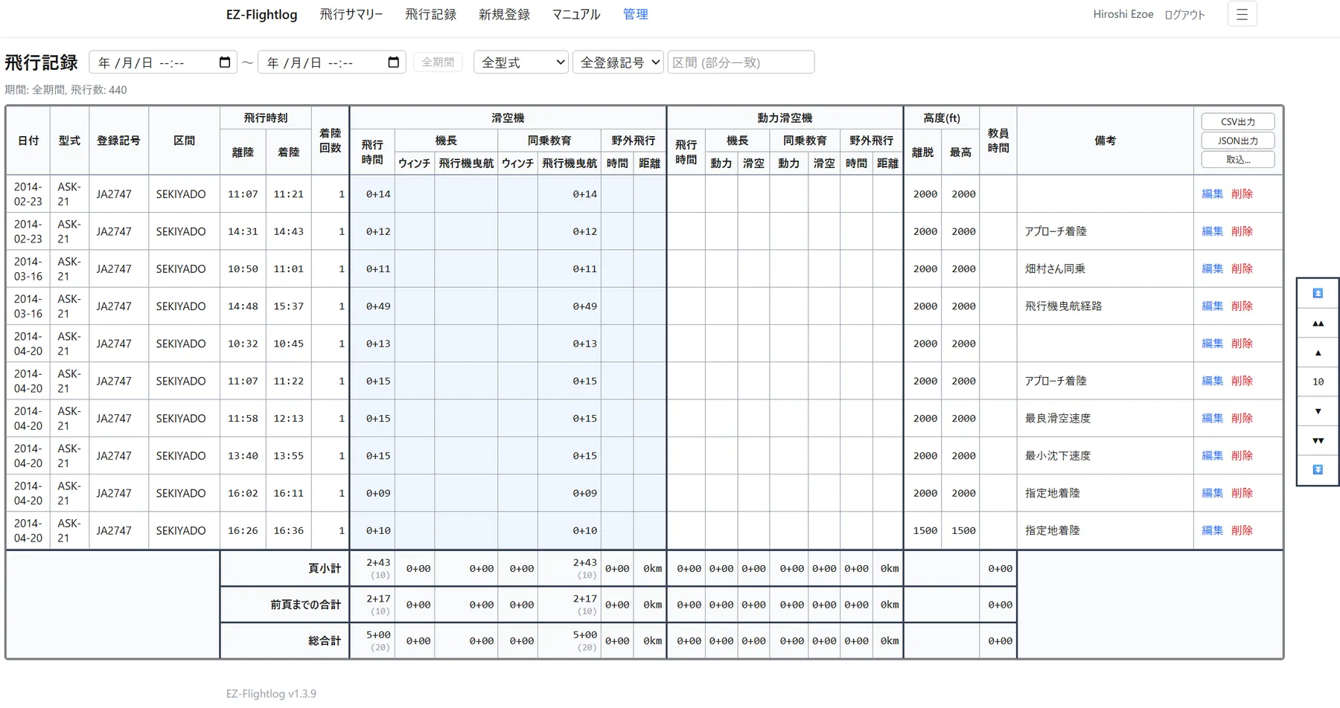This screenshot has height=708, width=1340.
Task: Click ログアウト to log out
Action: (1184, 14)
